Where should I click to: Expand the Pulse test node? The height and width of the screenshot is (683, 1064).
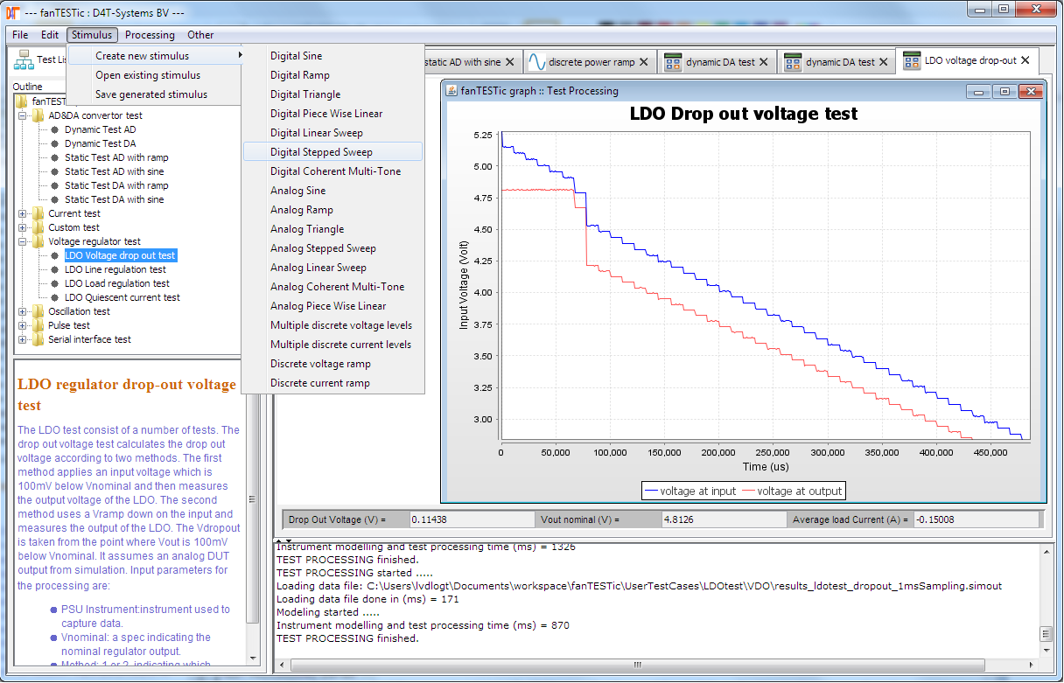pos(23,325)
